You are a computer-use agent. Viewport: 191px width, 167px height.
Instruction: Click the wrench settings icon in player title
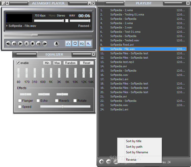(x=7, y=3)
